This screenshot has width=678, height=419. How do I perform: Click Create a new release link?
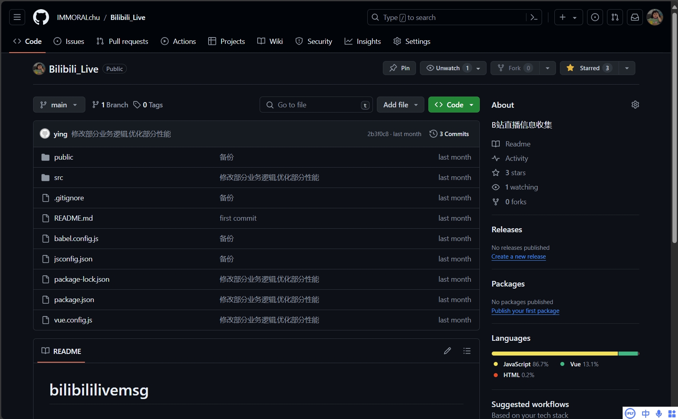518,257
